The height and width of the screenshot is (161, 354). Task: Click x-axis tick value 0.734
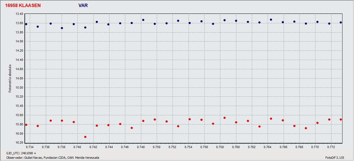(x=30, y=147)
